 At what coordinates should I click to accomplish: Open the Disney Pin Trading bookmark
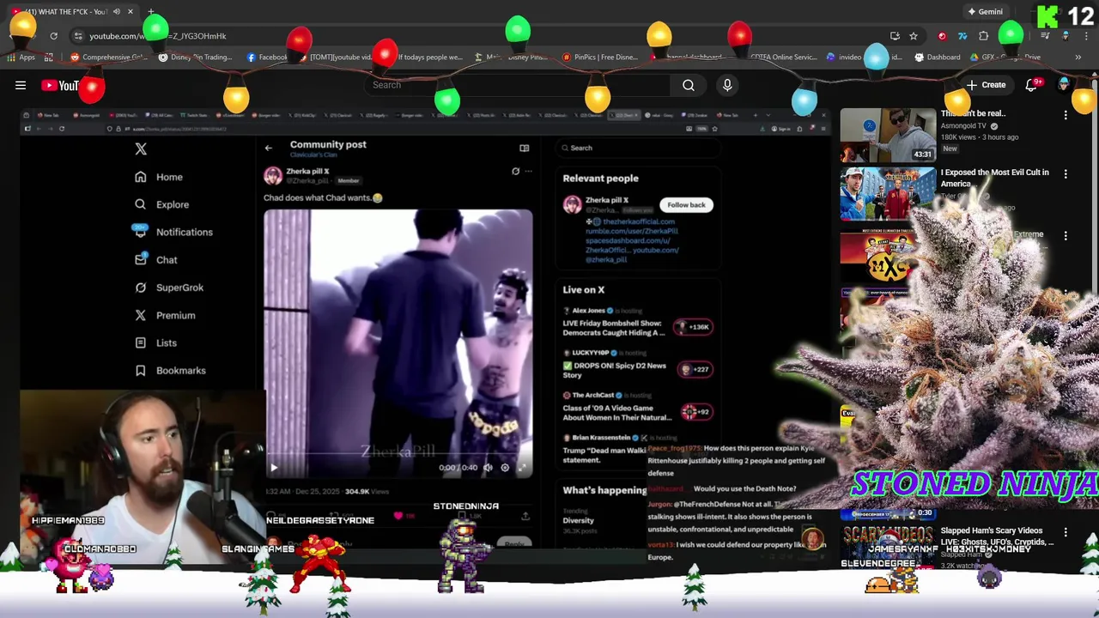pyautogui.click(x=196, y=58)
